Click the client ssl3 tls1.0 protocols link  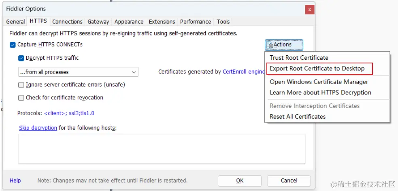click(69, 113)
